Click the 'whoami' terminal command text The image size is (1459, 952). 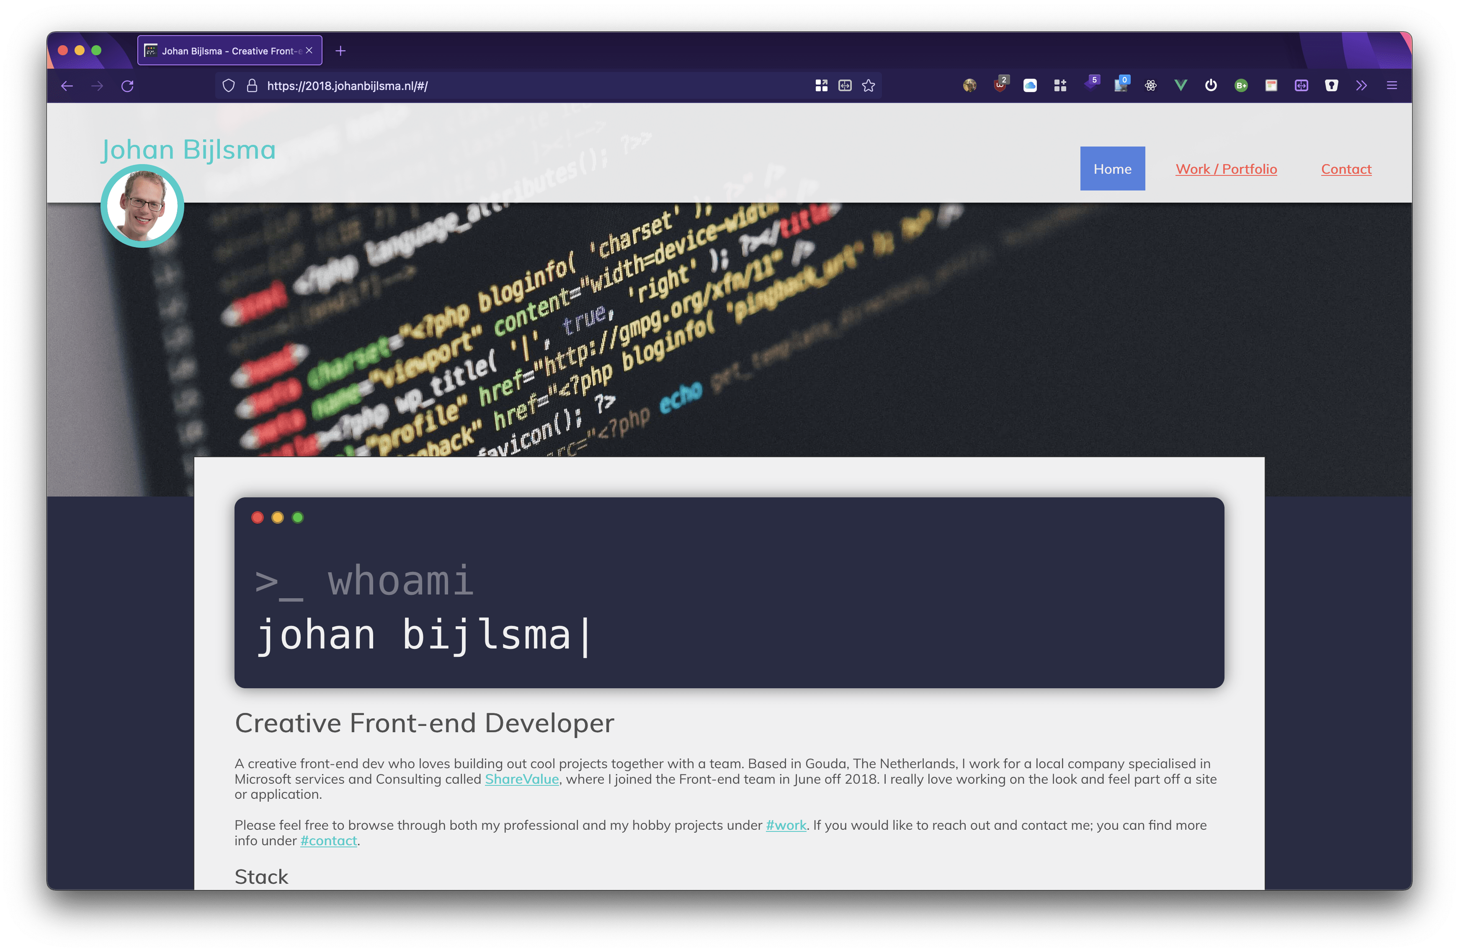401,580
